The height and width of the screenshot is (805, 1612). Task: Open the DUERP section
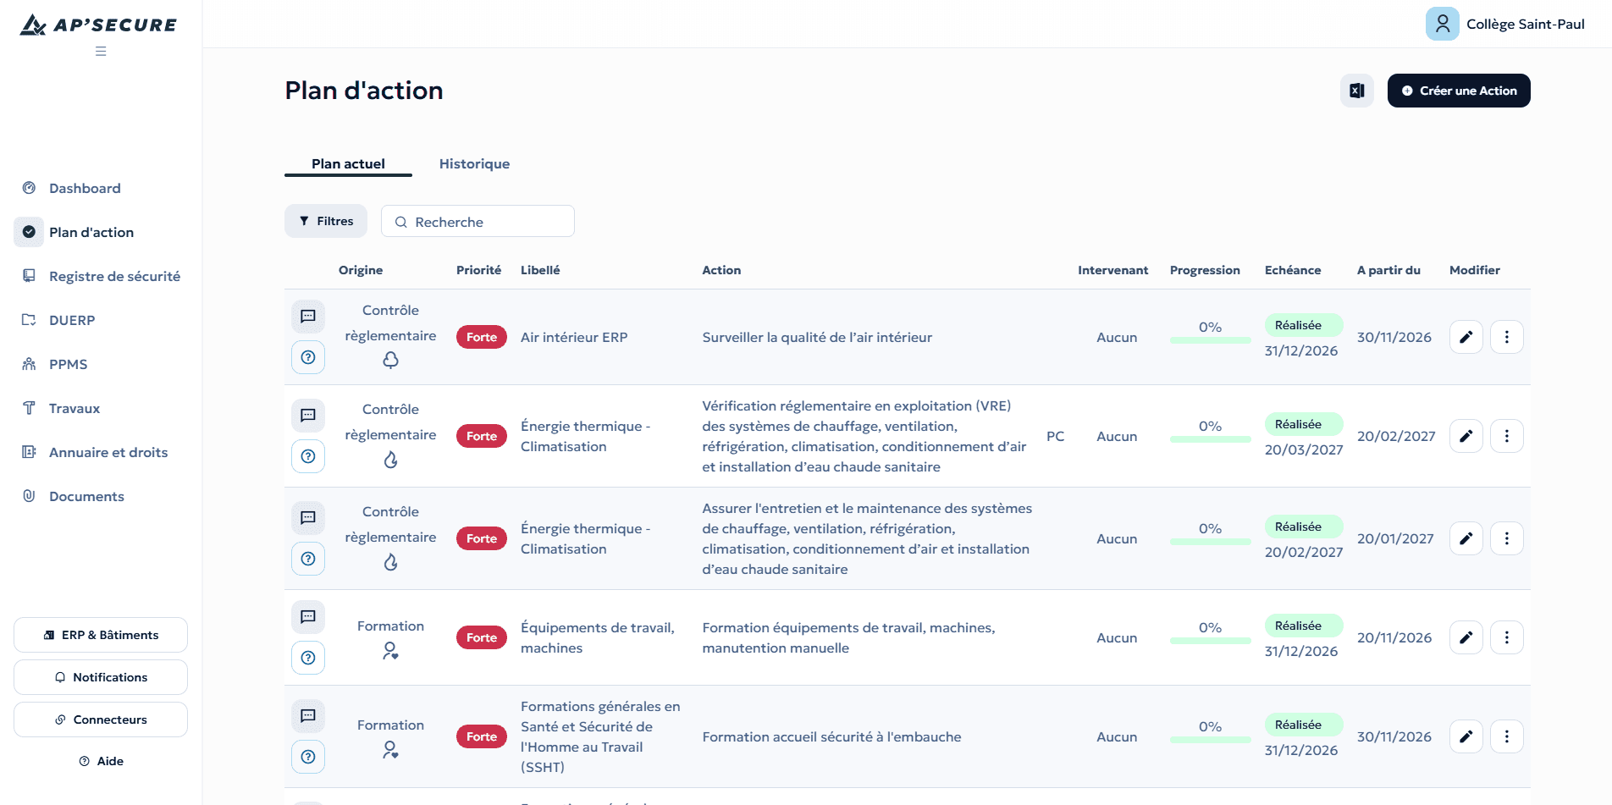click(x=72, y=320)
